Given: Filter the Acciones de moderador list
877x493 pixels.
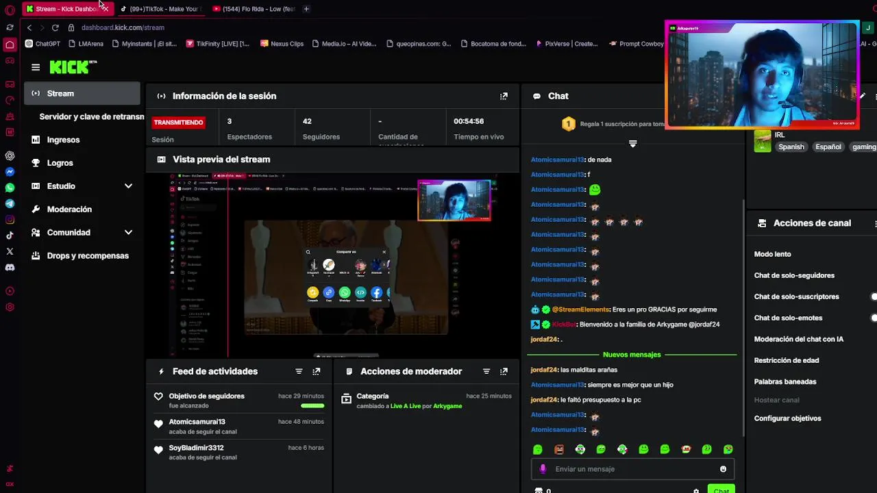Looking at the screenshot, I should click(x=486, y=372).
